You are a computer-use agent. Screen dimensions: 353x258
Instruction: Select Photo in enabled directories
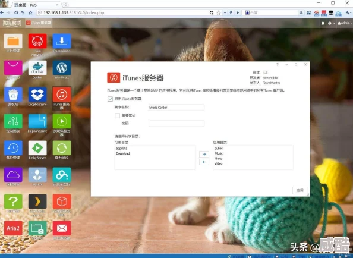point(218,159)
